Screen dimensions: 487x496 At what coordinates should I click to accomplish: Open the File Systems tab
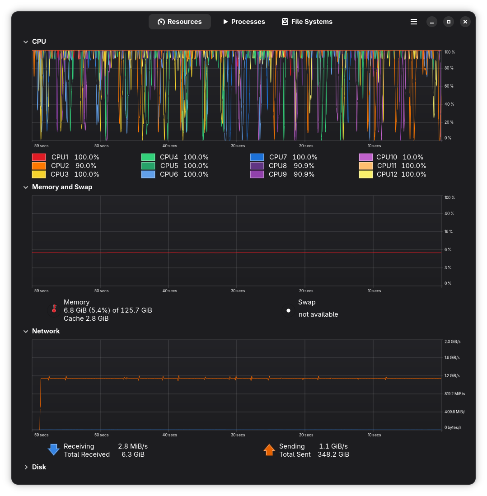(x=307, y=22)
